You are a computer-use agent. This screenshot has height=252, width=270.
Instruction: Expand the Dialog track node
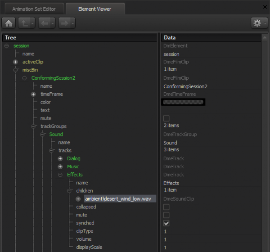click(60, 159)
